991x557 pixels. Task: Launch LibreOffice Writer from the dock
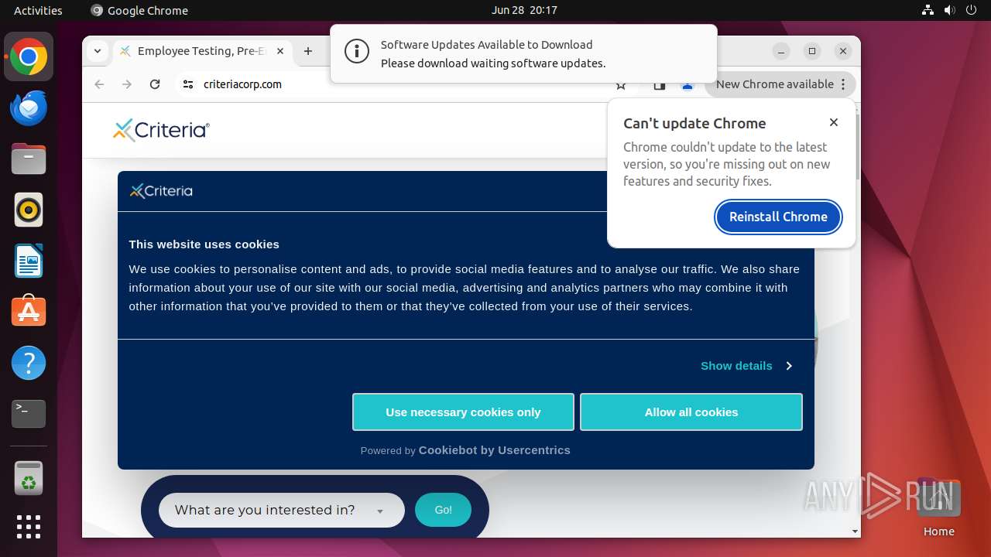coord(29,261)
